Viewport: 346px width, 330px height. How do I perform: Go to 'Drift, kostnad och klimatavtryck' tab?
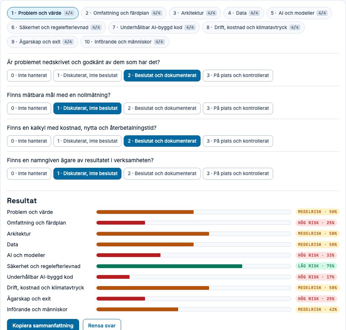(x=253, y=27)
